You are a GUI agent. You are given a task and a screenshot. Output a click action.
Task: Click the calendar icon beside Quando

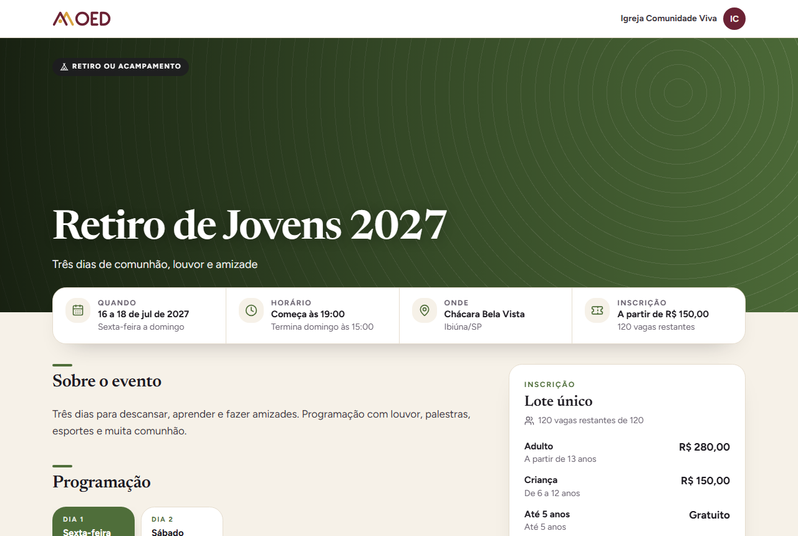click(78, 310)
